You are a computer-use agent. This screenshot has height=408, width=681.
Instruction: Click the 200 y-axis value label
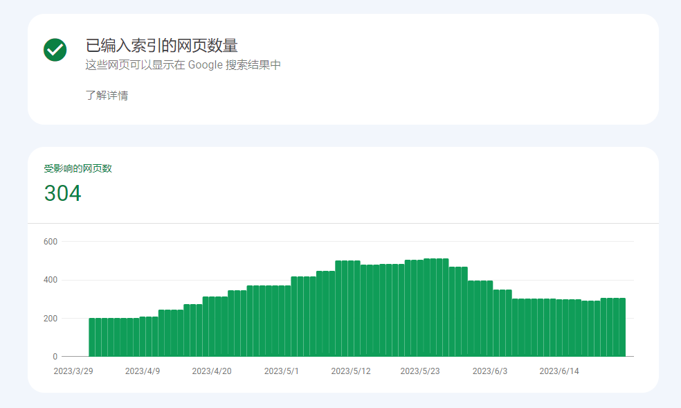click(x=50, y=319)
